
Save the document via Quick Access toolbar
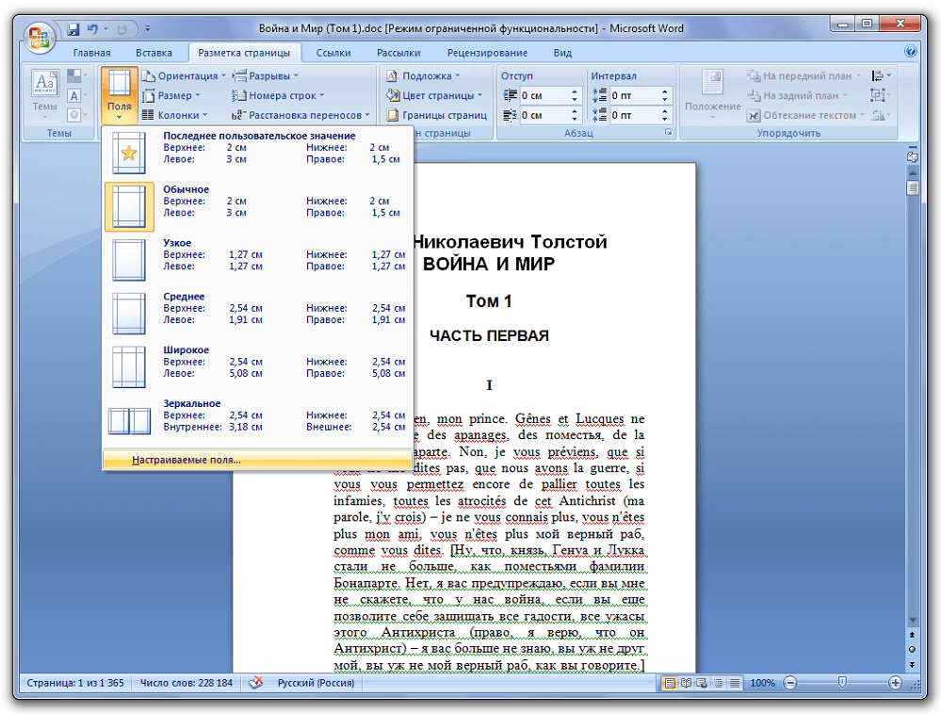(x=73, y=29)
